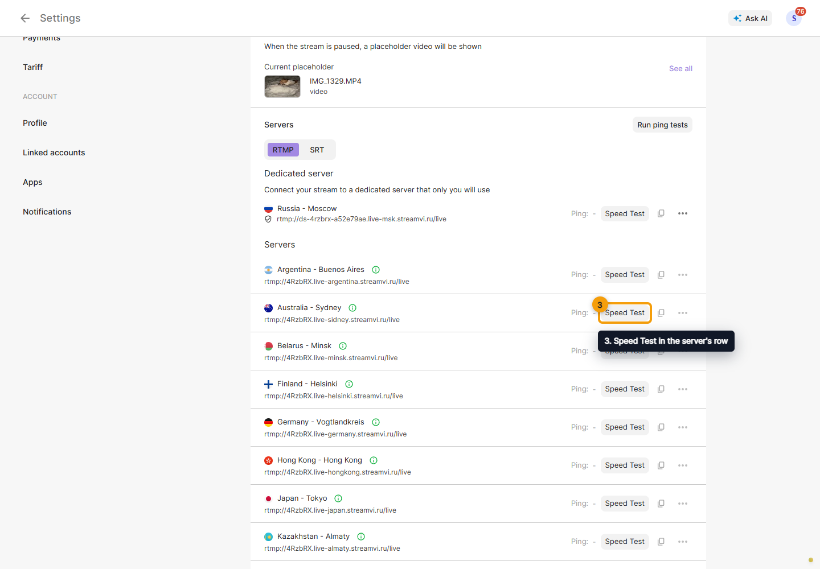Viewport: 820px width, 569px height.
Task: Run Speed Test for Finland - Helsinki
Action: (x=625, y=389)
